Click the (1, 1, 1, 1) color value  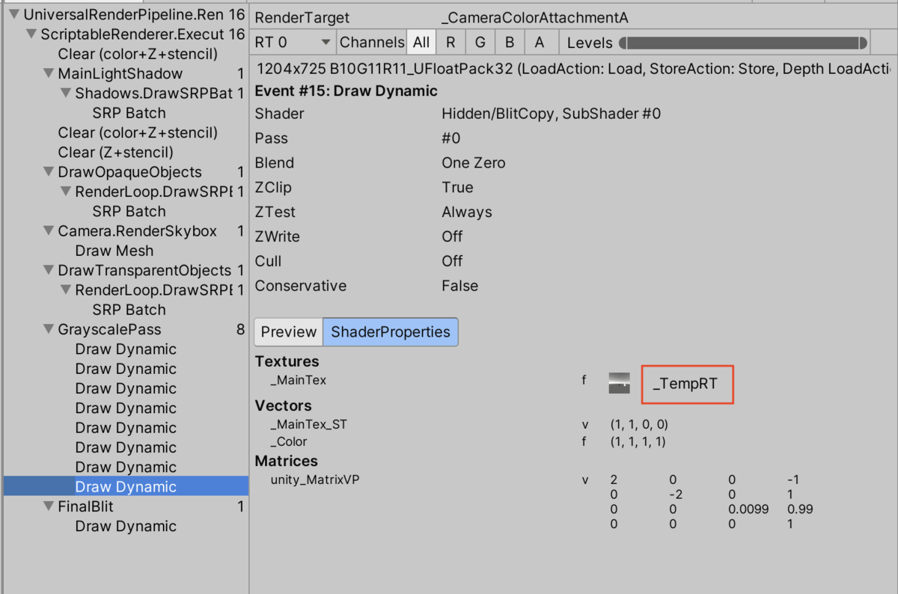coord(638,441)
